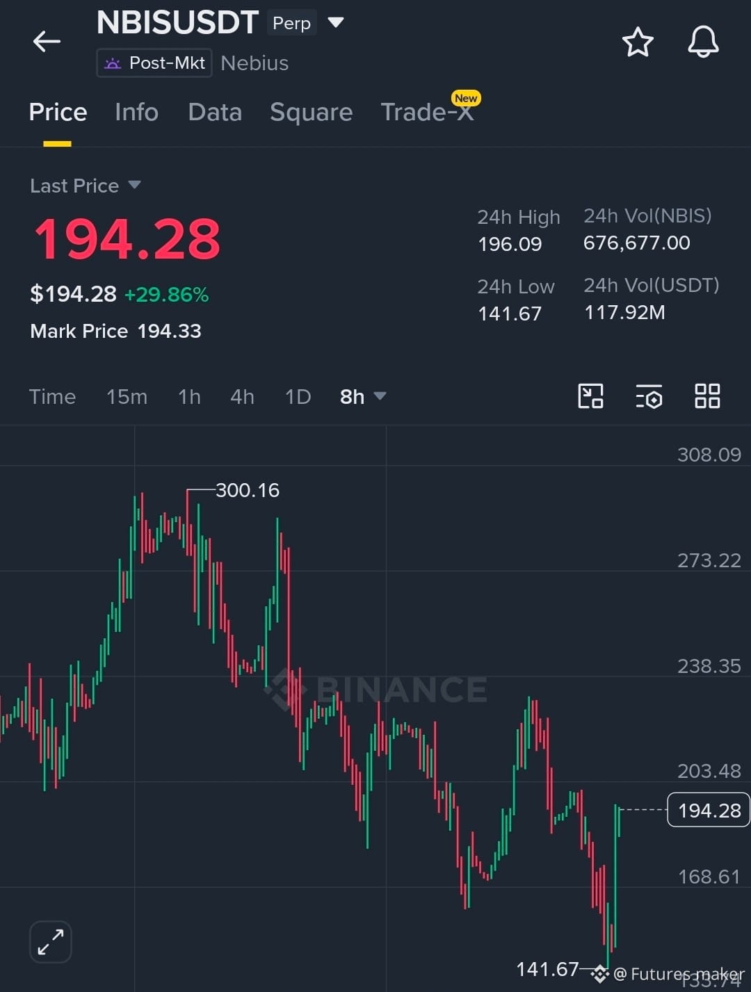Tap the 24h Vol(USDT) value 117.92M
Screen dimensions: 751x992
624,312
